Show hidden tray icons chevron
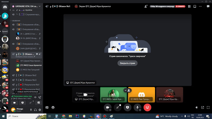The height and width of the screenshot is (119, 212). pos(182,116)
